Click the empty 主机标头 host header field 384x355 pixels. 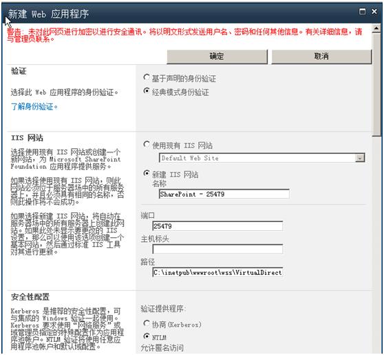click(217, 250)
